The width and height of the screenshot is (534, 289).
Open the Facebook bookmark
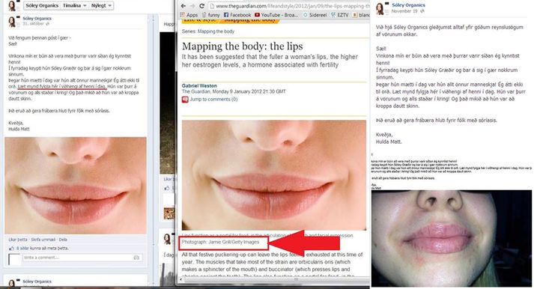point(237,15)
